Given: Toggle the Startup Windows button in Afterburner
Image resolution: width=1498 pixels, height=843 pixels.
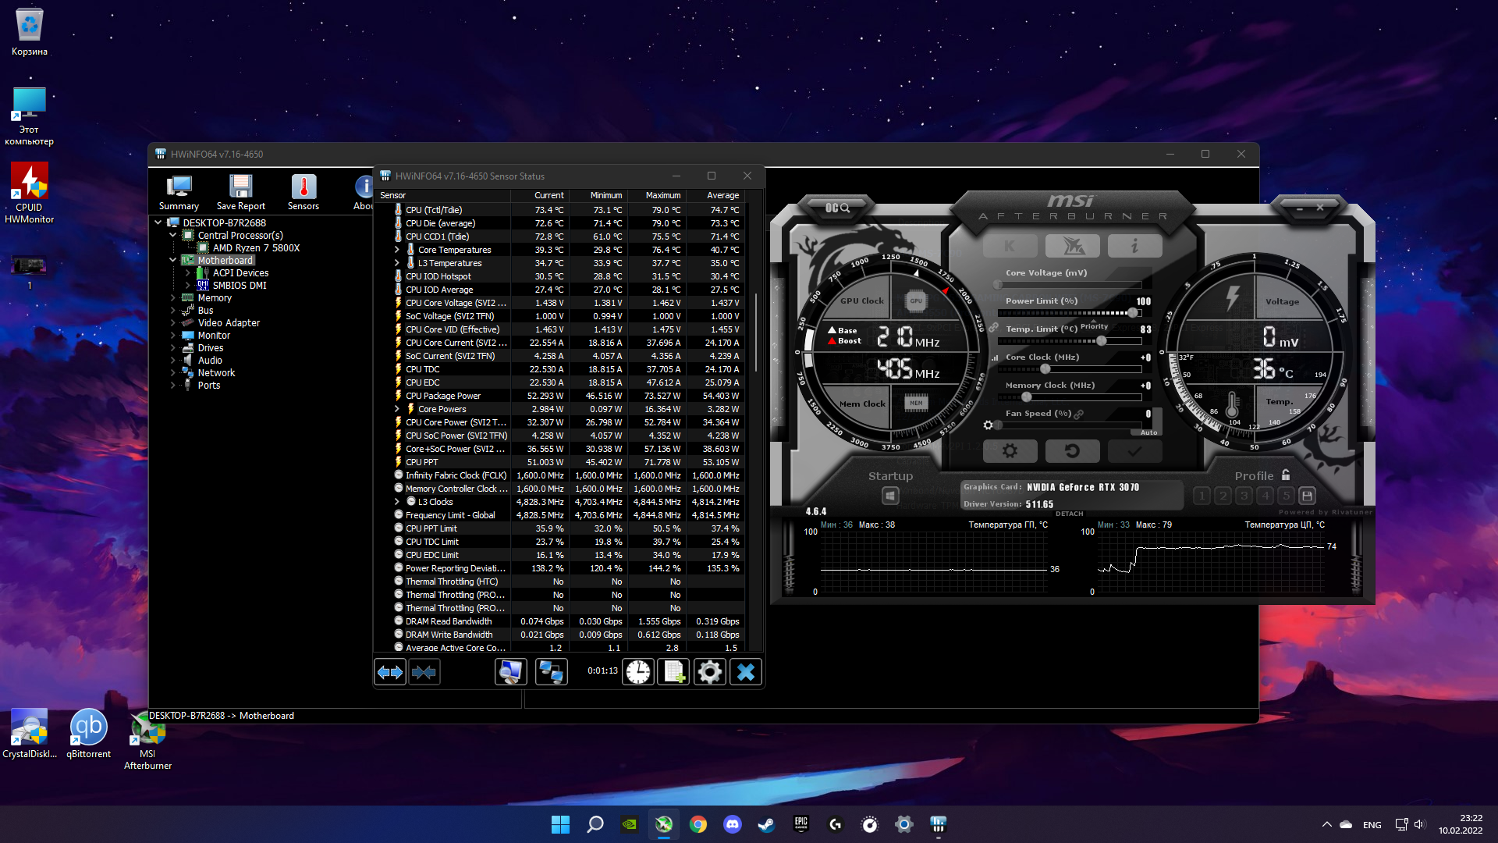Looking at the screenshot, I should 890,496.
